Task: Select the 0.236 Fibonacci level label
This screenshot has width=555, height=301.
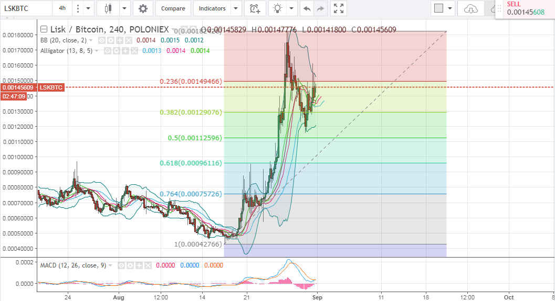Action: tap(191, 82)
